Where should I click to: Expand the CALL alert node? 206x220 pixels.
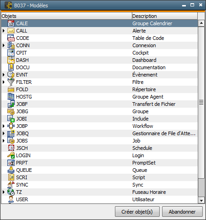[4, 31]
